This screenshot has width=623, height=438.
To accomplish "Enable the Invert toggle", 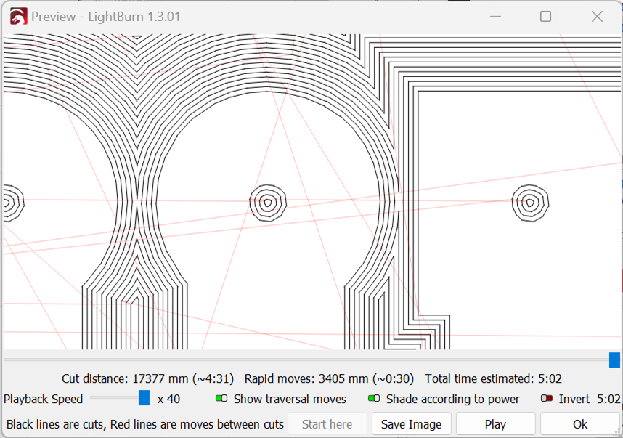I will 547,398.
